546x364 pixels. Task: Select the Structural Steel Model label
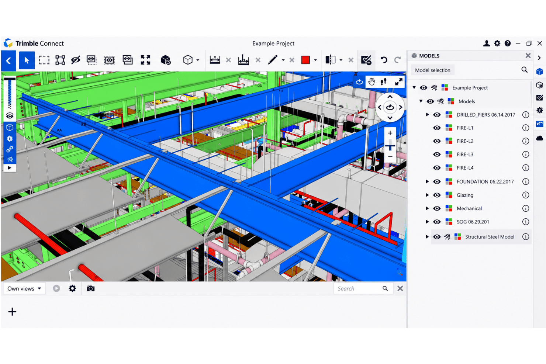coord(490,237)
